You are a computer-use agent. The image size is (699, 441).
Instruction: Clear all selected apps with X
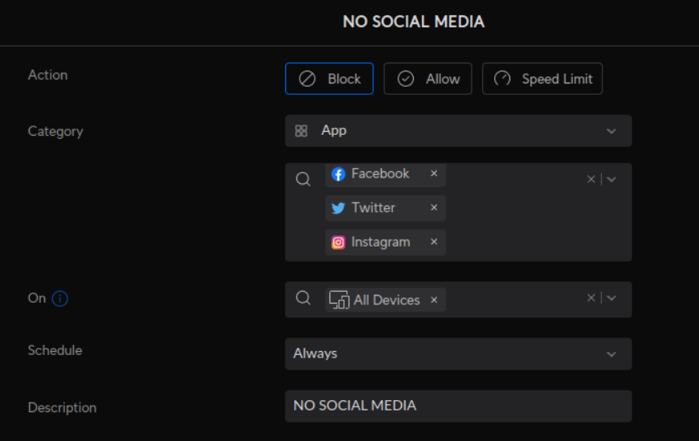click(x=591, y=179)
